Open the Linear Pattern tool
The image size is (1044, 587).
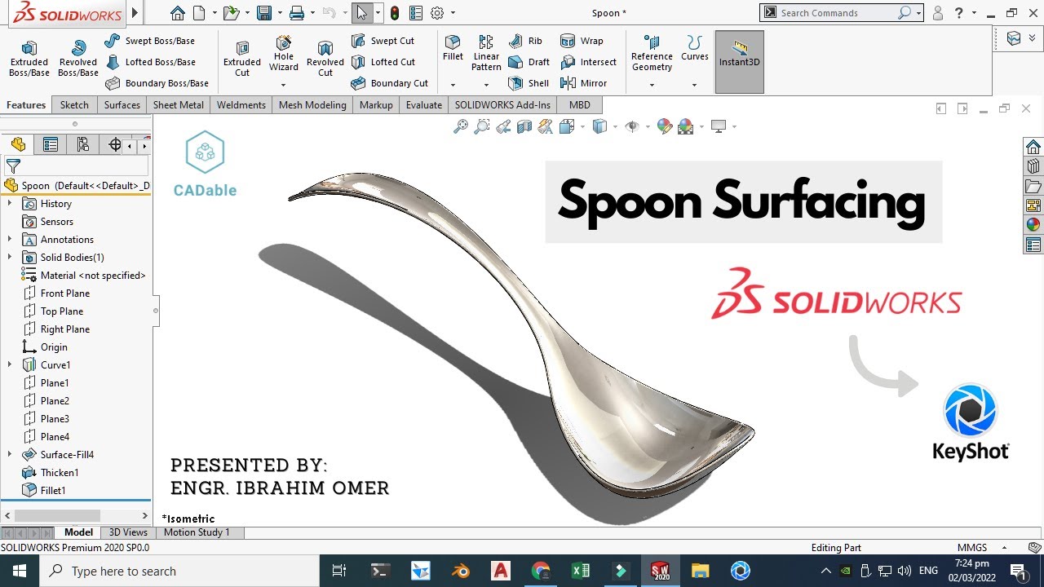click(486, 53)
